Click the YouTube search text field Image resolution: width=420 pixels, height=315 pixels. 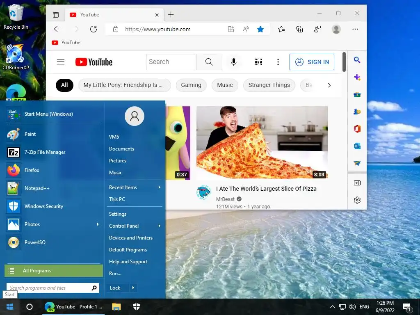(x=171, y=62)
